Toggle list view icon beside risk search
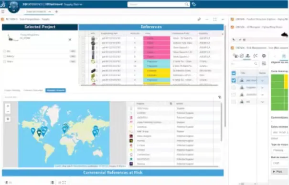Screen dimensions: 289x185 click(264, 64)
